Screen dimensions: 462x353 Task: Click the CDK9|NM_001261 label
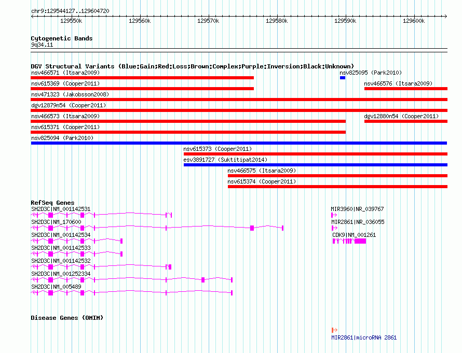point(354,235)
